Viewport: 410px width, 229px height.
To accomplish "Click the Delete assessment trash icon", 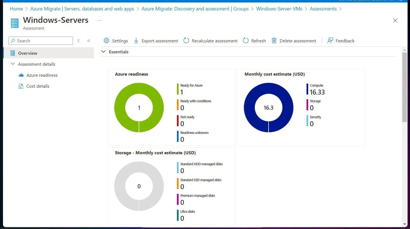I will pos(274,41).
